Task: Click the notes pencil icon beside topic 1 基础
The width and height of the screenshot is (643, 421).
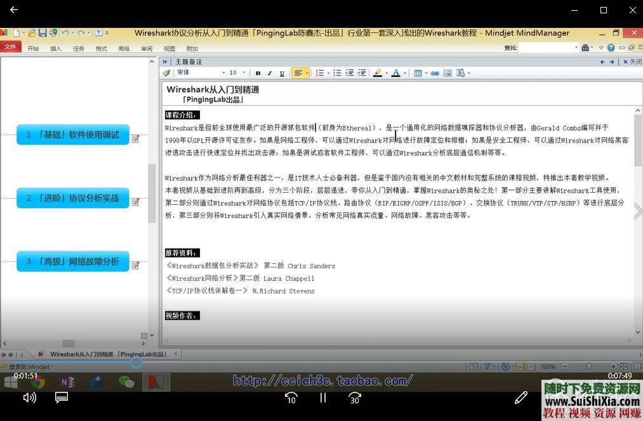Action: [135, 139]
